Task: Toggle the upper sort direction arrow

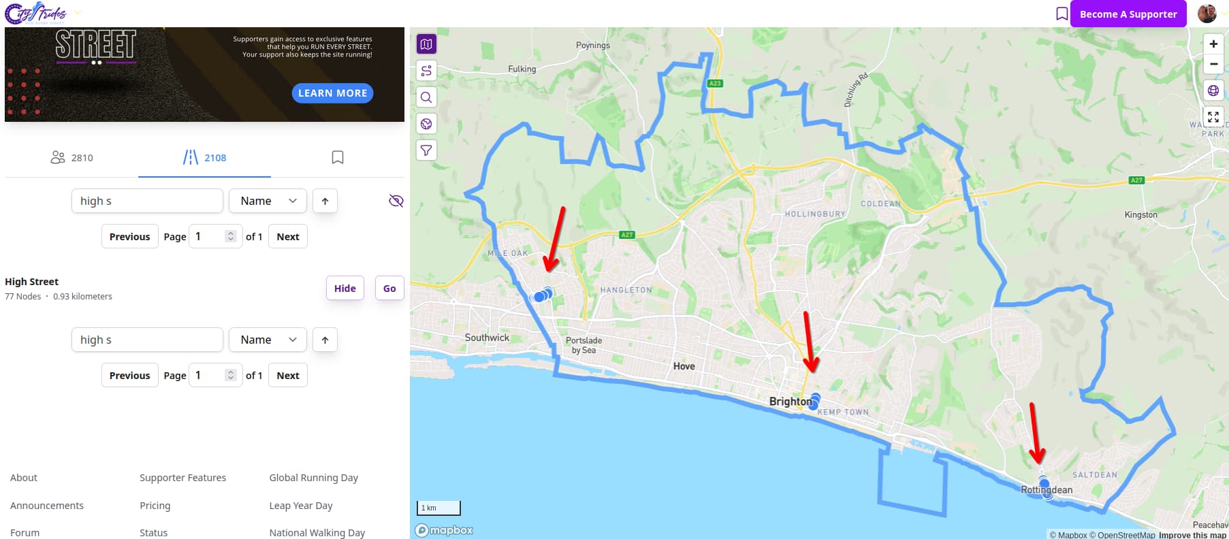Action: tap(325, 201)
